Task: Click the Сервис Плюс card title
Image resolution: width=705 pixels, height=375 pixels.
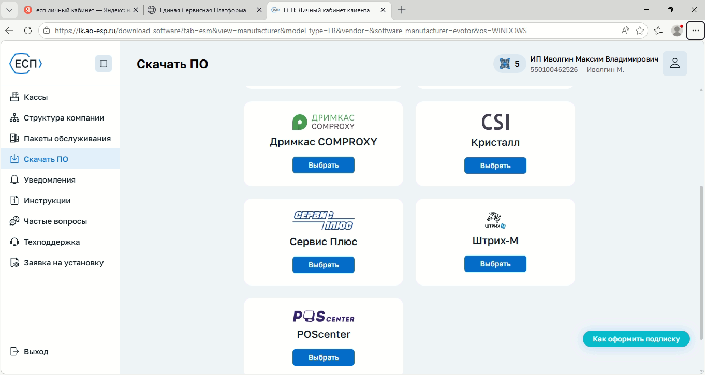Action: pos(324,242)
